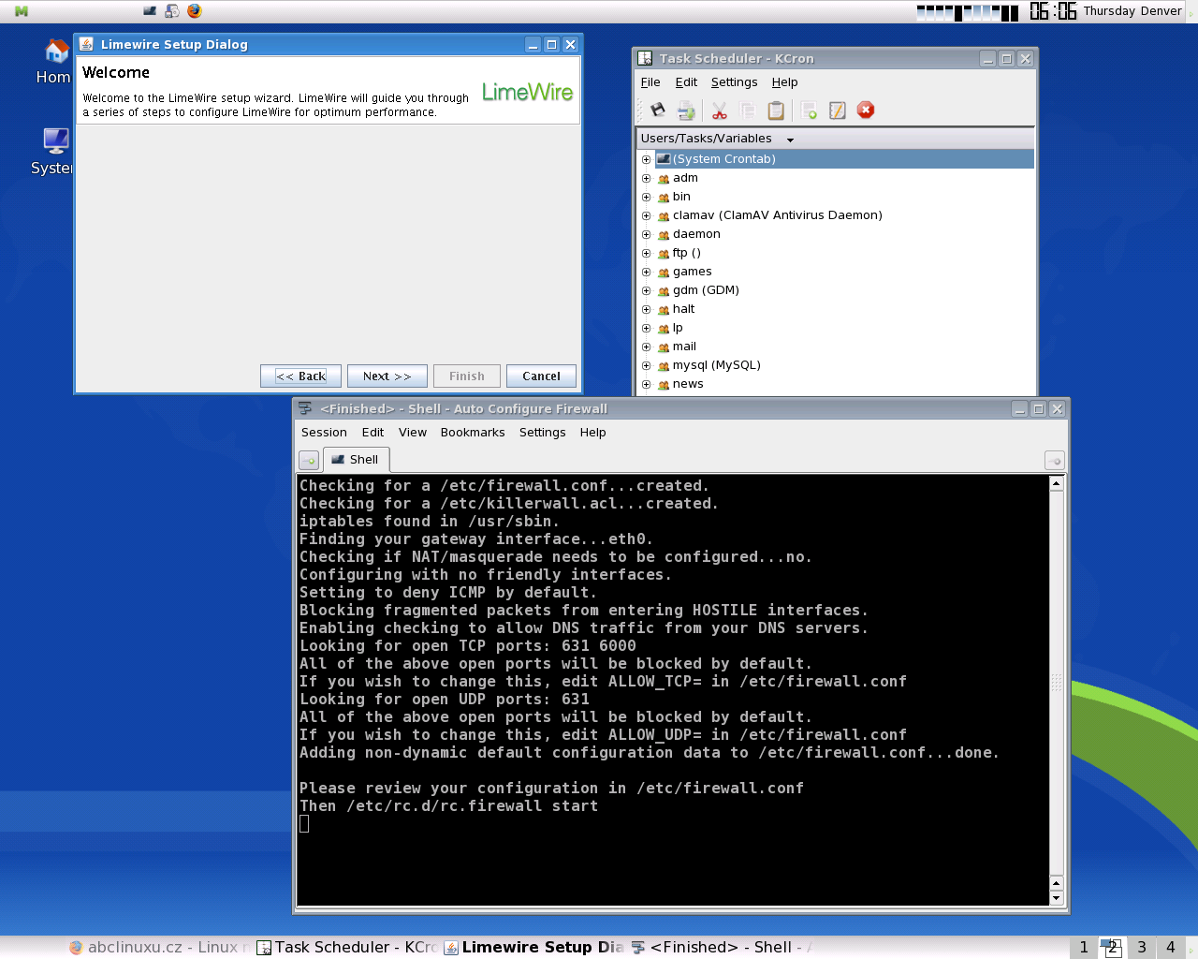Expand the daemon user node

pyautogui.click(x=646, y=234)
